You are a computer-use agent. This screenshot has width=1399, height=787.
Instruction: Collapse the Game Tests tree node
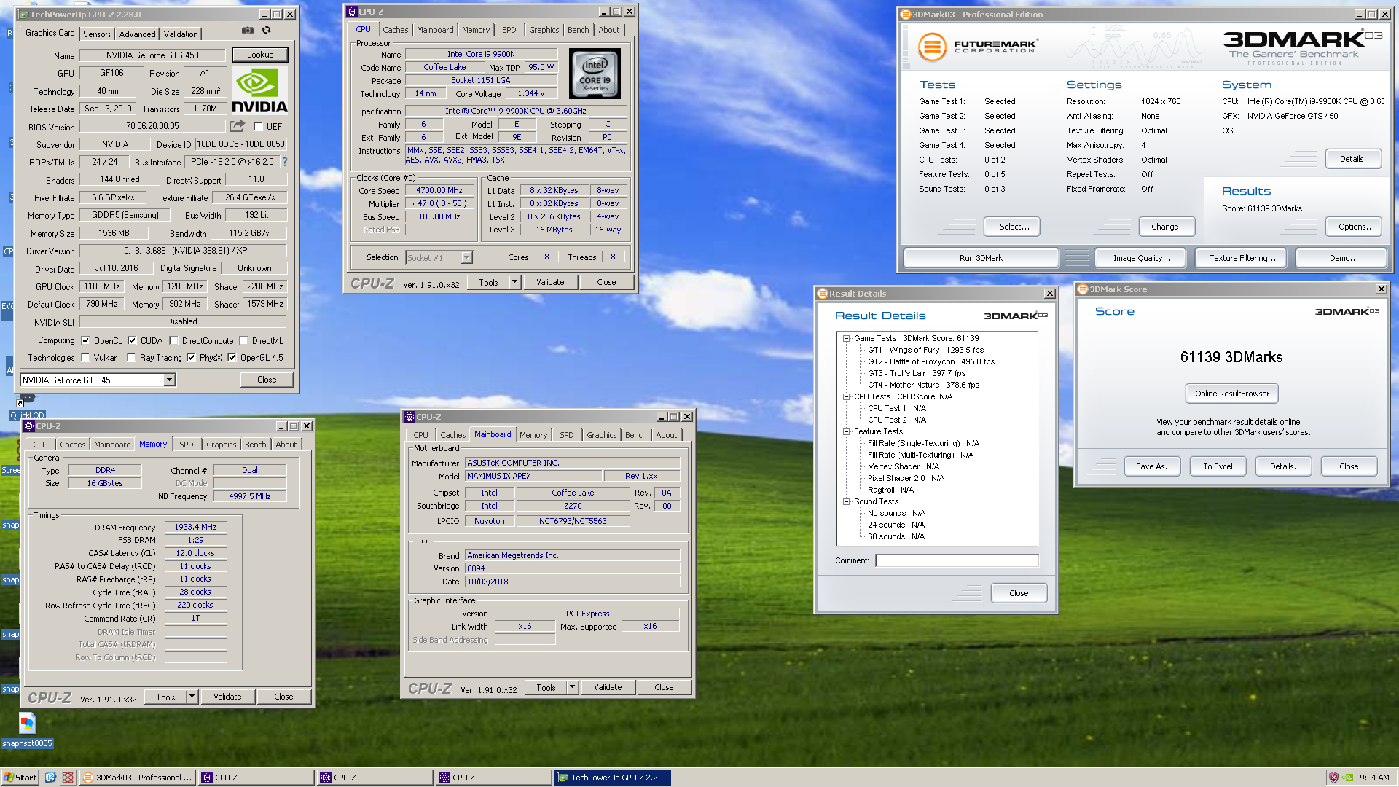click(847, 338)
